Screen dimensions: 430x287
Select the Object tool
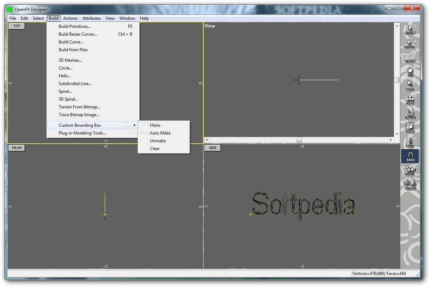tap(410, 29)
